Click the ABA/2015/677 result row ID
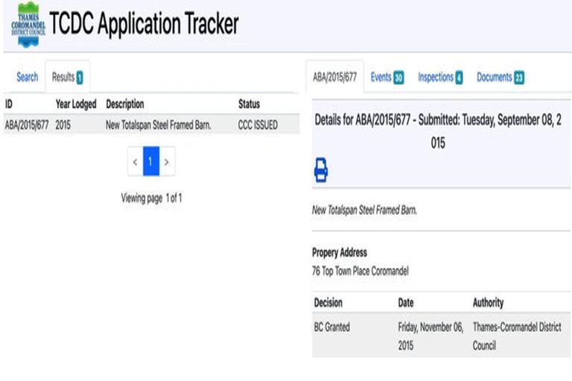572x381 pixels. pos(26,125)
